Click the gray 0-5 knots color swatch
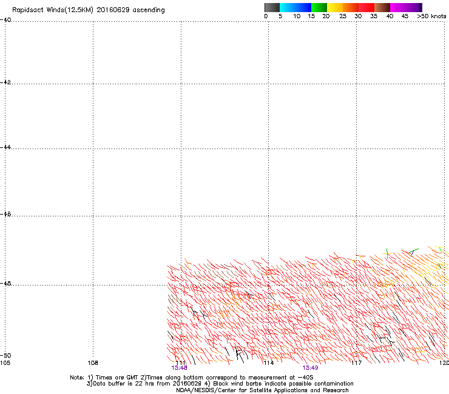 272,7
